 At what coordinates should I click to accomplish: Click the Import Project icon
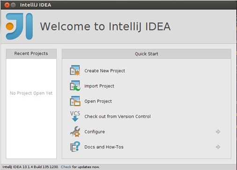point(75,86)
